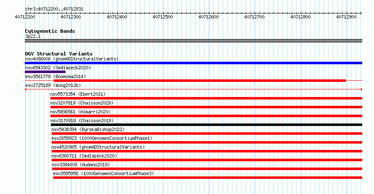Click nsv4520965 (gnomADStructuralVariants) label
Screen dimensions: 374x194
click(x=98, y=147)
